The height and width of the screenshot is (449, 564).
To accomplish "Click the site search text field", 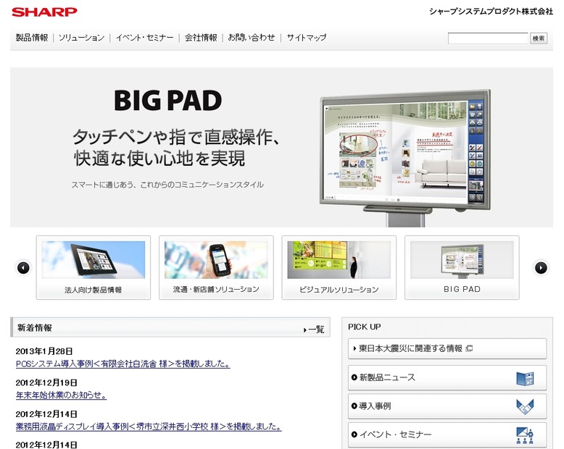I will [x=488, y=38].
